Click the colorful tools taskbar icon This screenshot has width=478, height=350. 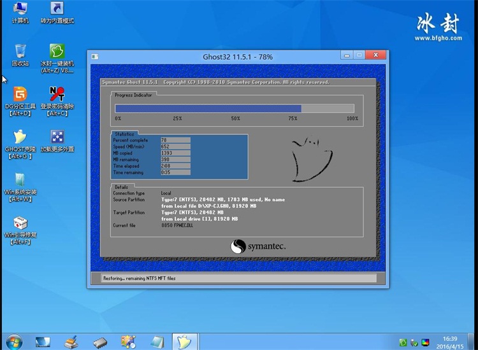click(x=128, y=342)
